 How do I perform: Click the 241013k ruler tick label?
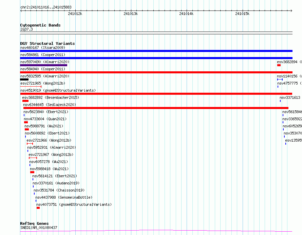coord(131,14)
